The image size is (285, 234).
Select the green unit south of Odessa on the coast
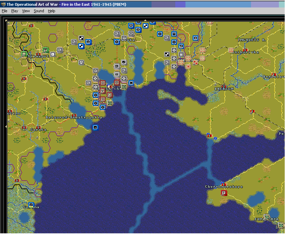coord(110,103)
